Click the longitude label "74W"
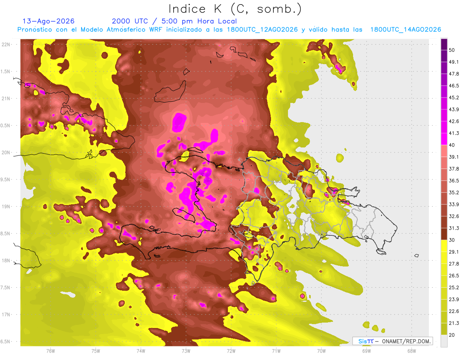This screenshot has width=462, height=356. (x=141, y=351)
